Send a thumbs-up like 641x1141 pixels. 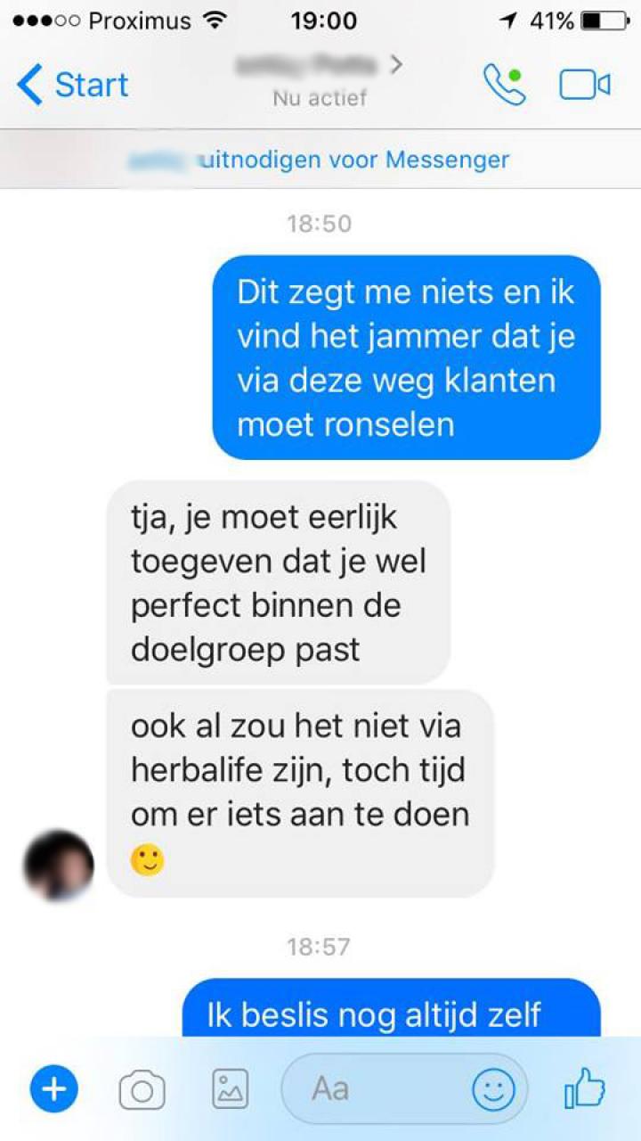585,1088
